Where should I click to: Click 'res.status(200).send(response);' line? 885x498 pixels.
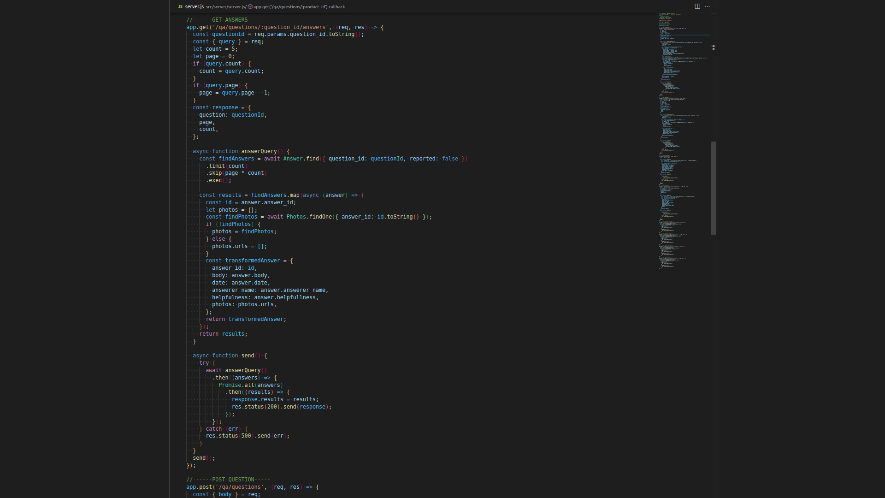tap(282, 407)
